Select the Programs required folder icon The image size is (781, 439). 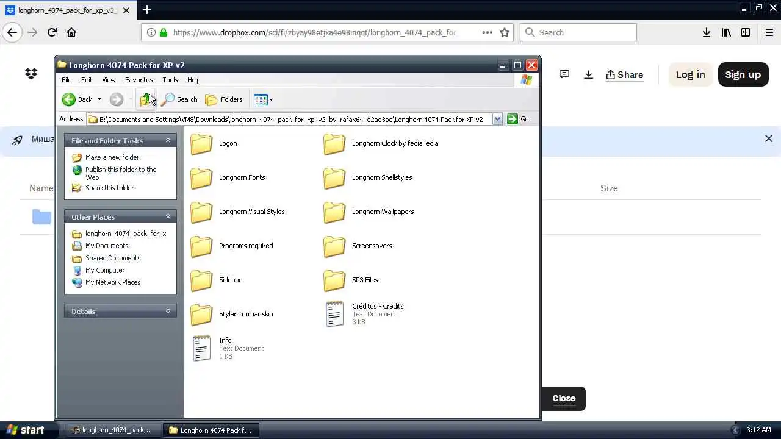(201, 246)
